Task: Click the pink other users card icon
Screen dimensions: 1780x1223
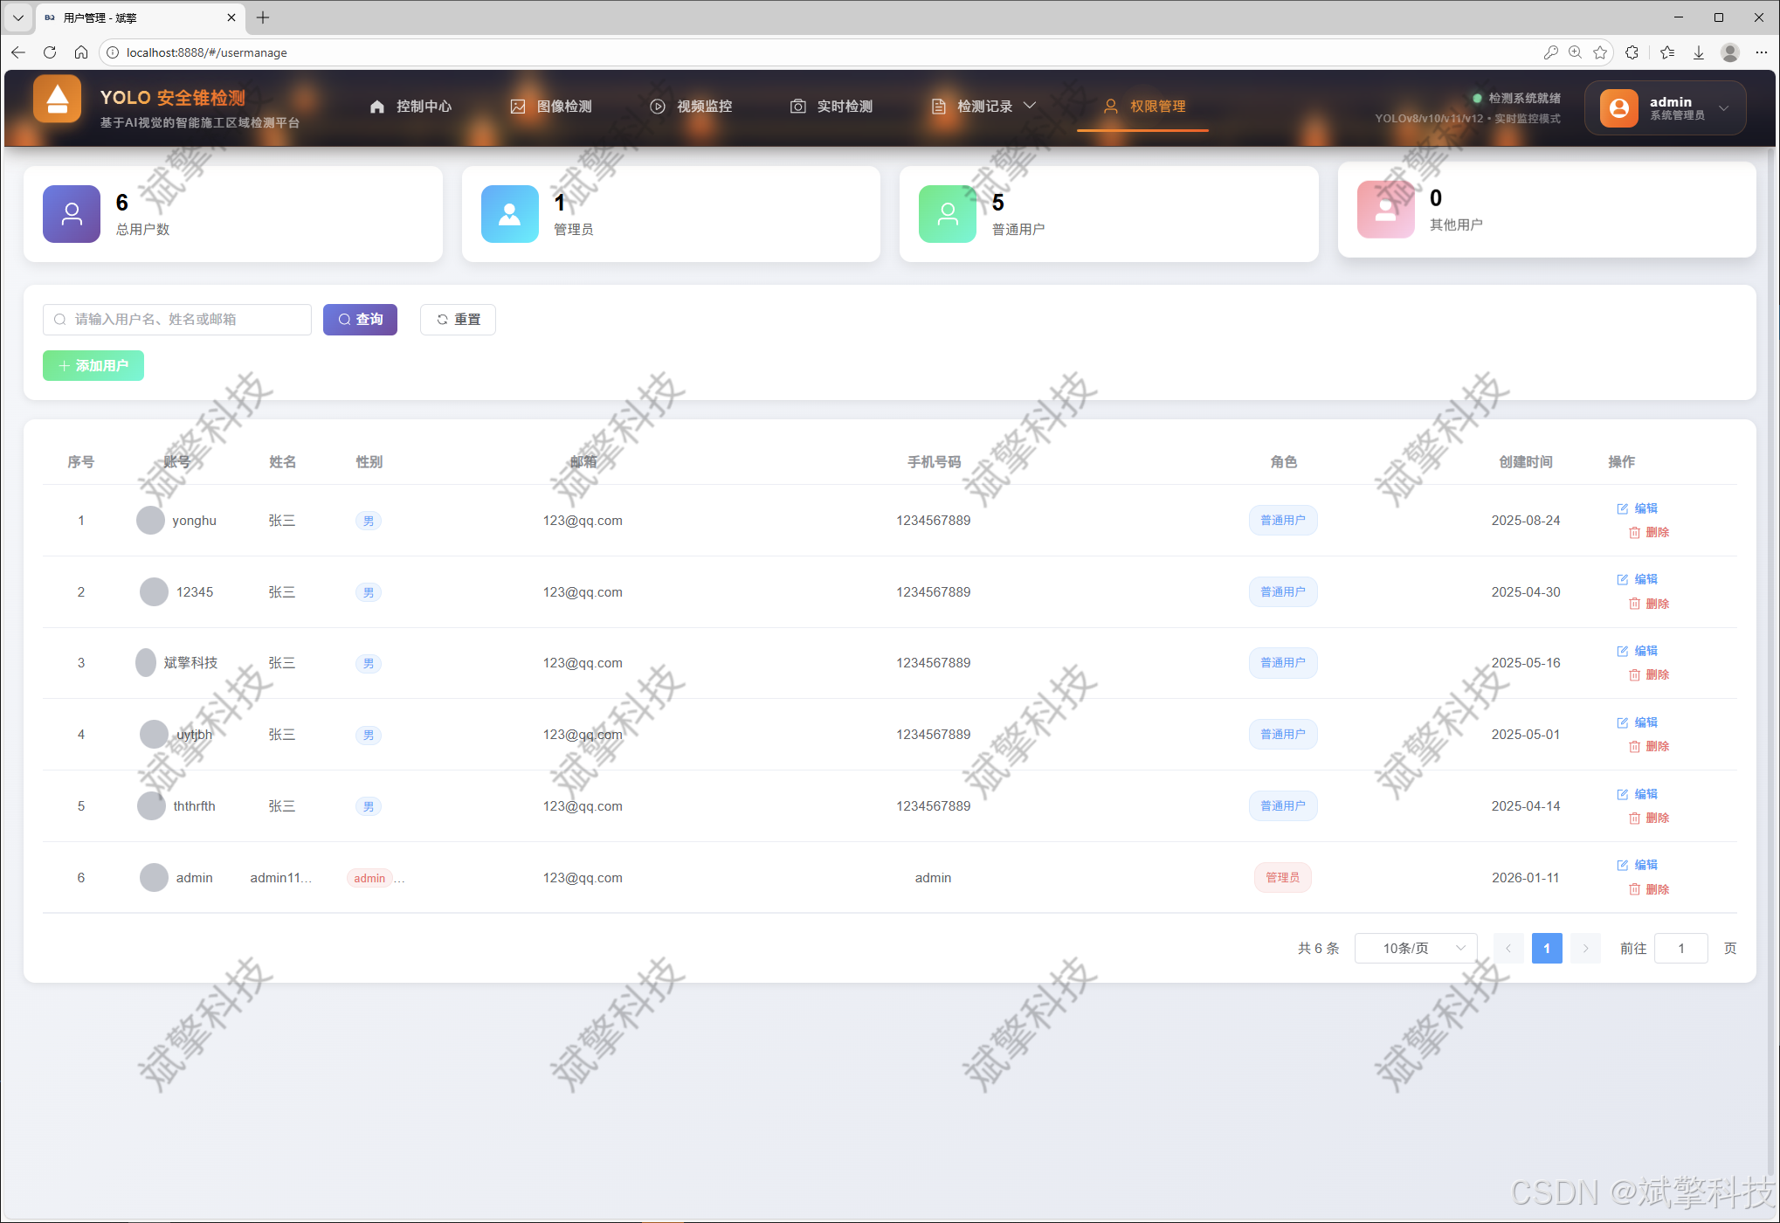Action: [1385, 210]
